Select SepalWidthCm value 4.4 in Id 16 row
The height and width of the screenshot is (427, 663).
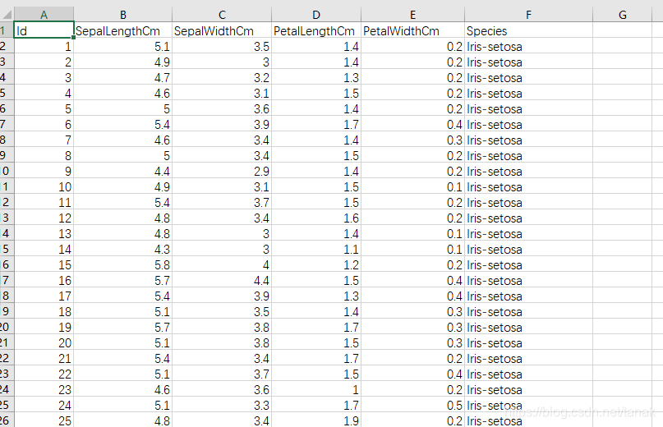click(222, 280)
